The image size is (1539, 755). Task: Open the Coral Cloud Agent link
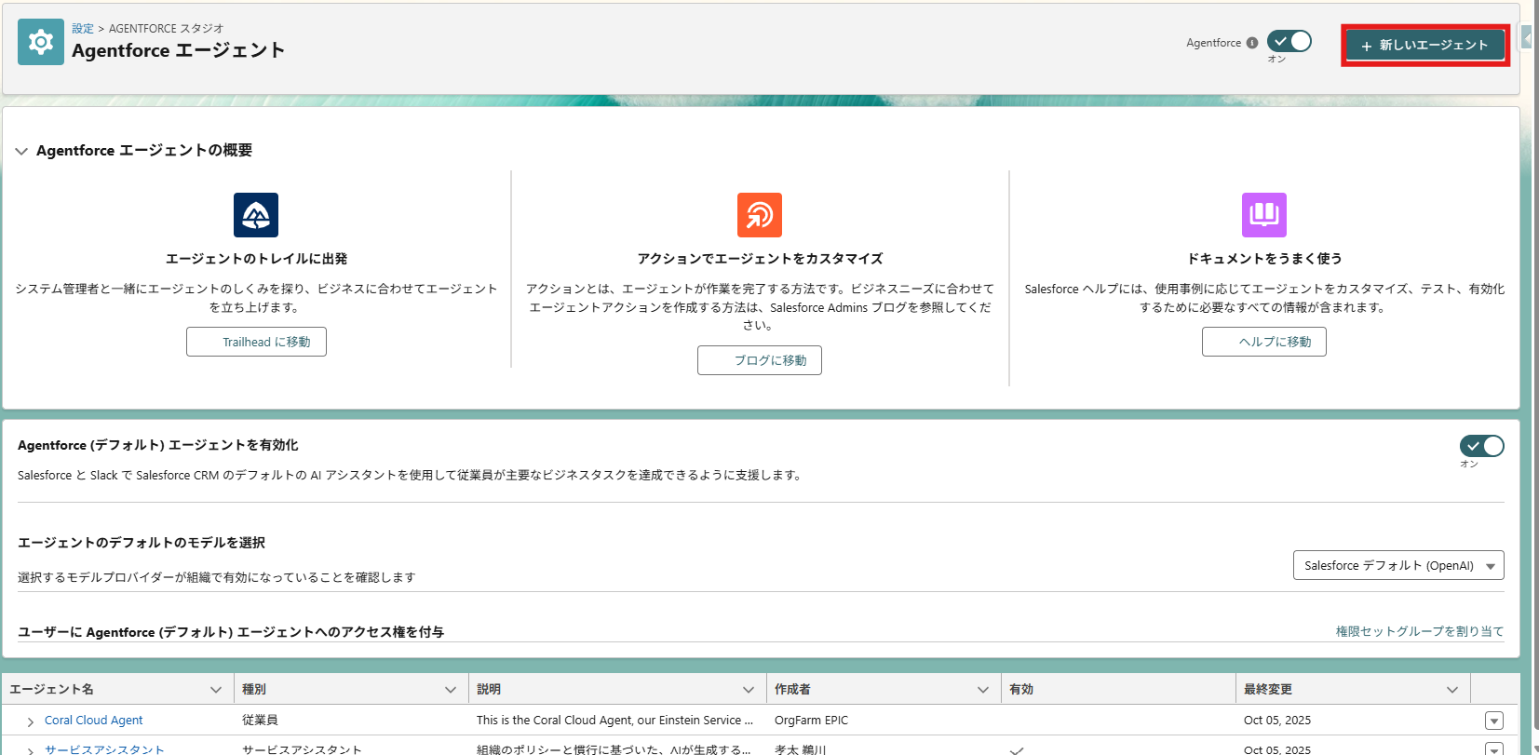click(x=94, y=721)
